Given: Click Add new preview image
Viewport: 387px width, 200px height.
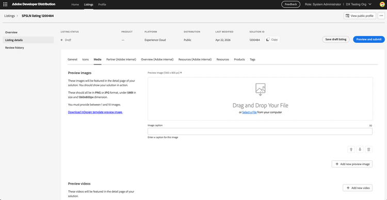Looking at the screenshot, I should (x=352, y=164).
